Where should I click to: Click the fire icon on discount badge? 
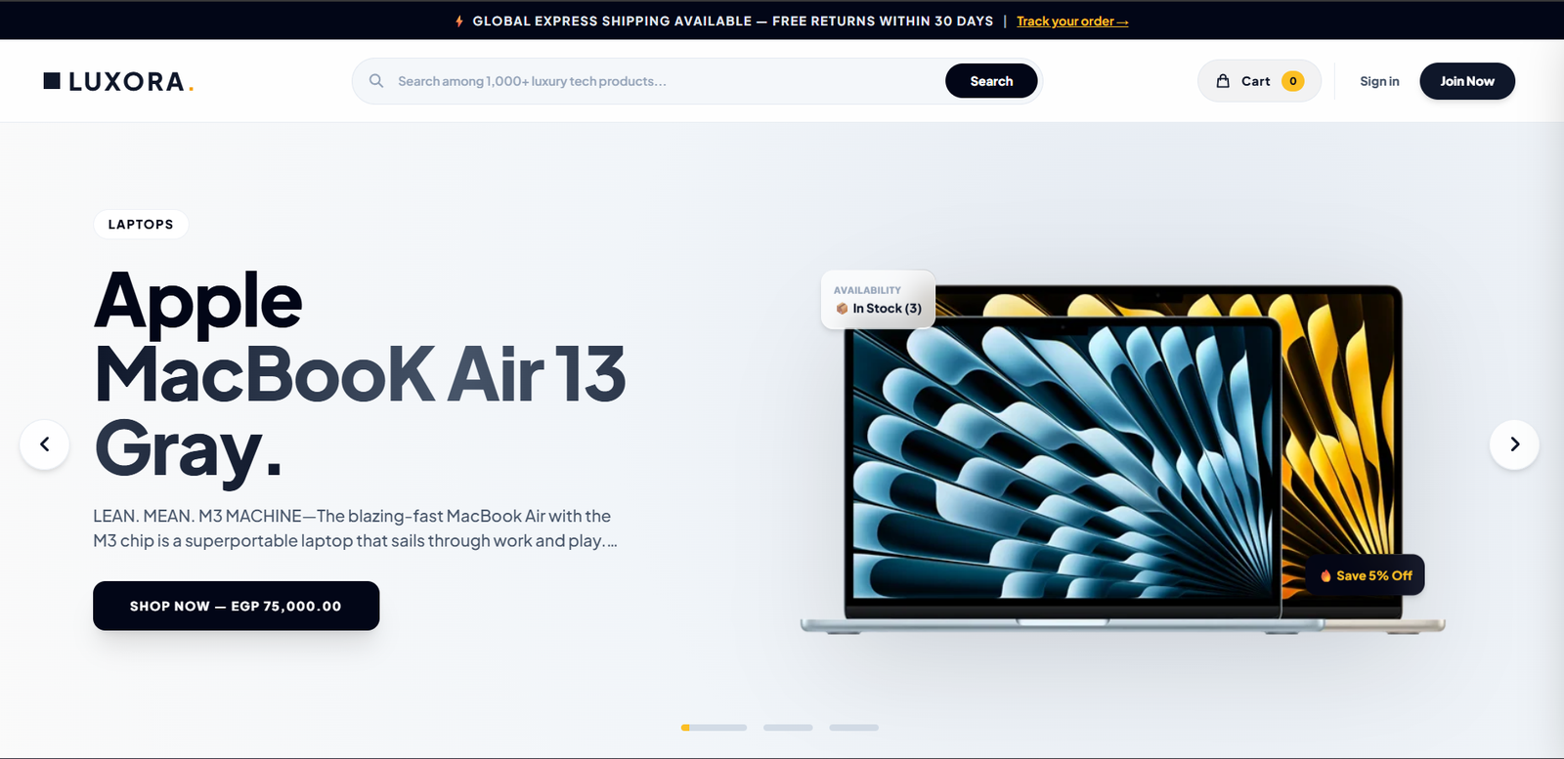(x=1325, y=575)
